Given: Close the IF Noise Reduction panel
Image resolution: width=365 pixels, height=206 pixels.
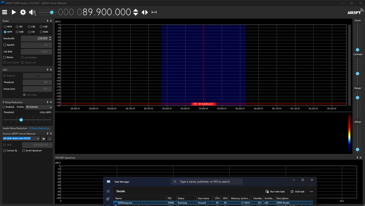Looking at the screenshot, I should (51, 102).
